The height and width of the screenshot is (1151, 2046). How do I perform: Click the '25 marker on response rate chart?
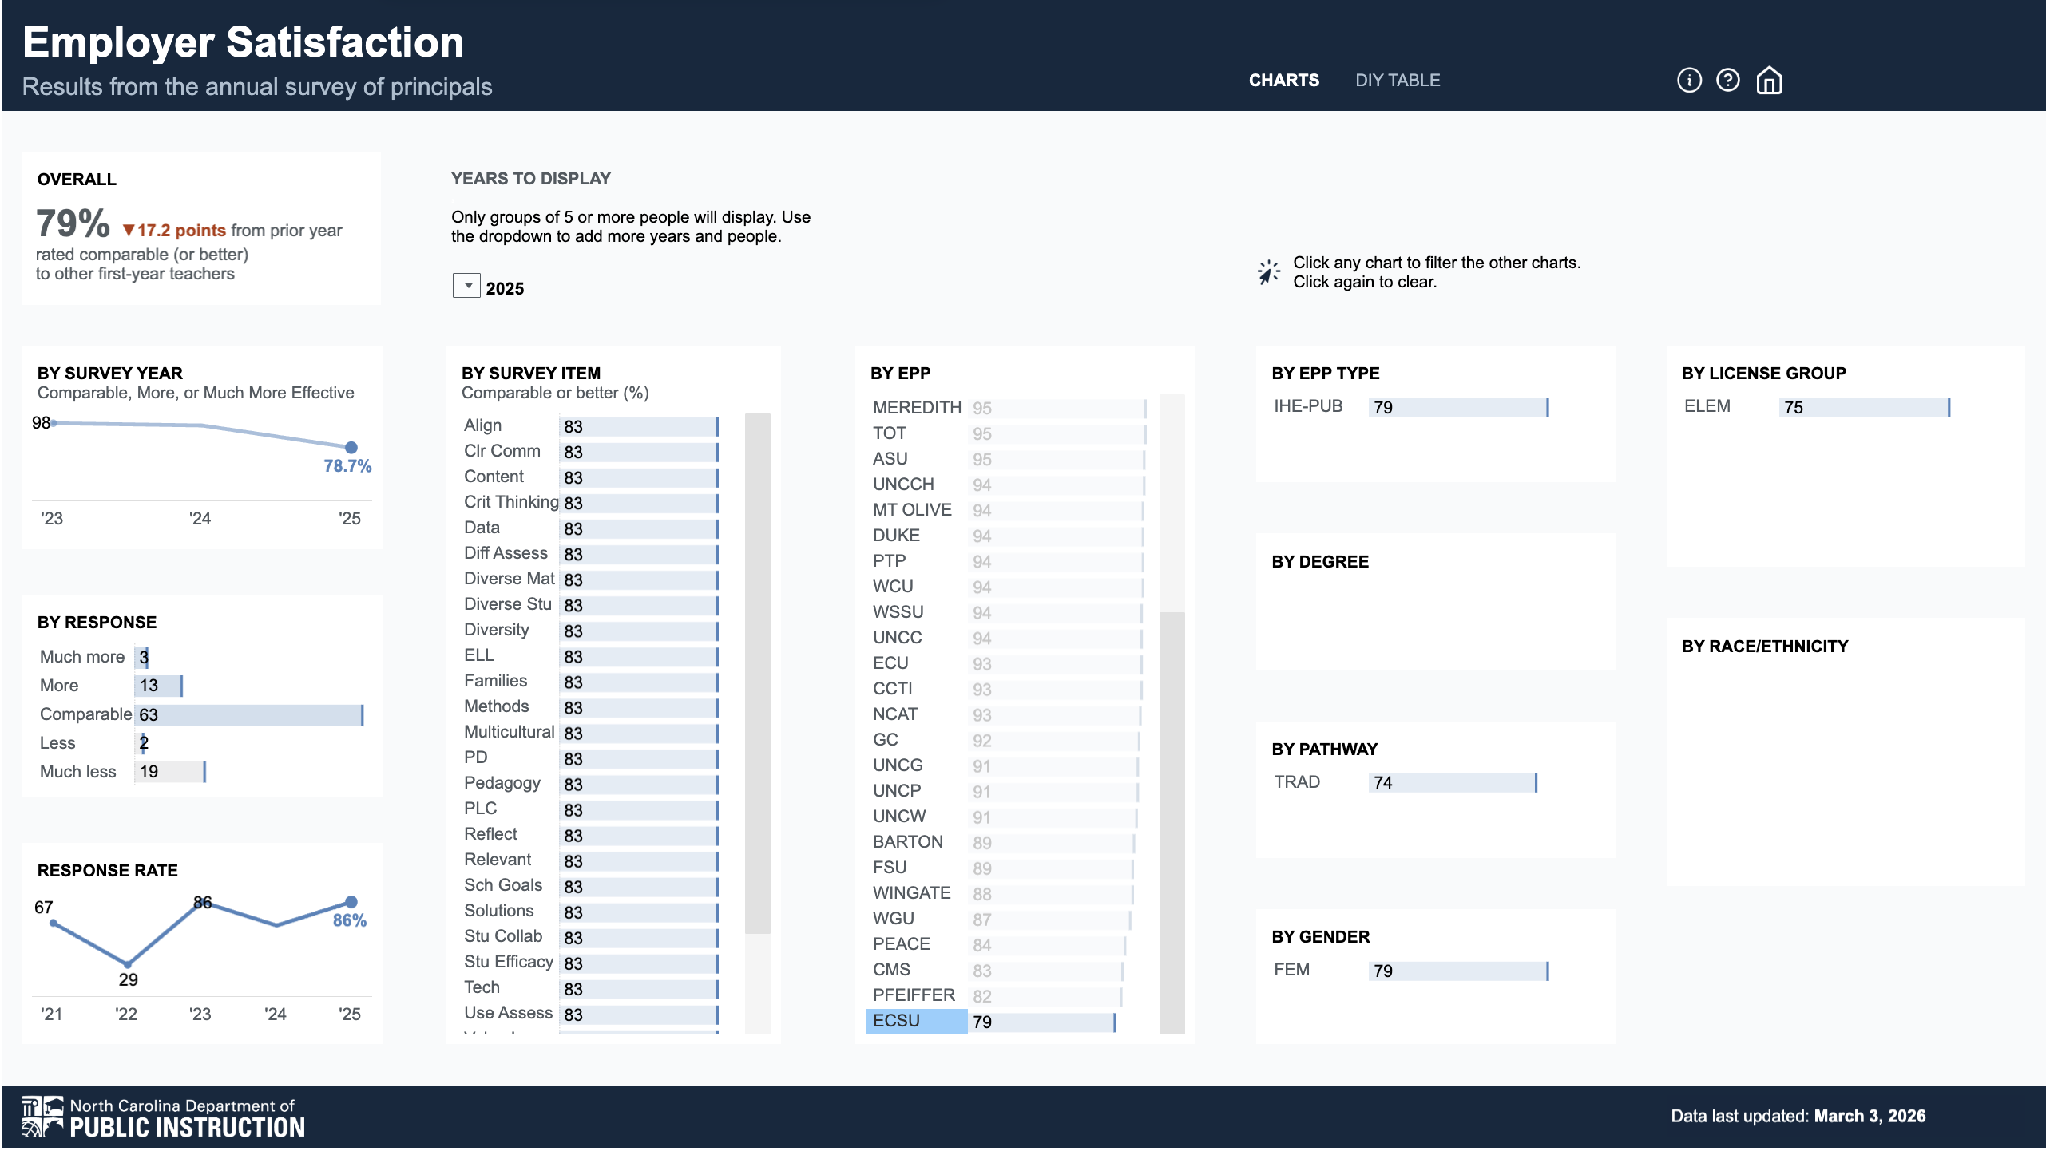(x=351, y=902)
